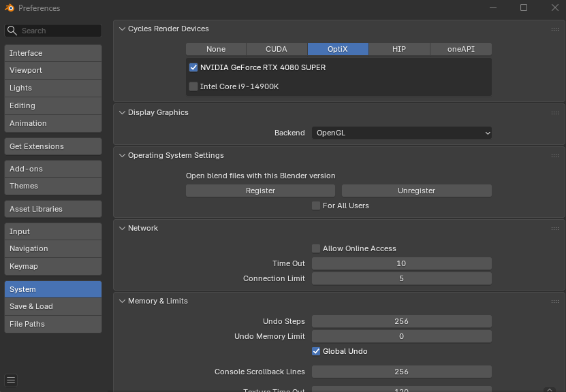The height and width of the screenshot is (392, 566).
Task: Select OptiX compute device type
Action: [338, 49]
